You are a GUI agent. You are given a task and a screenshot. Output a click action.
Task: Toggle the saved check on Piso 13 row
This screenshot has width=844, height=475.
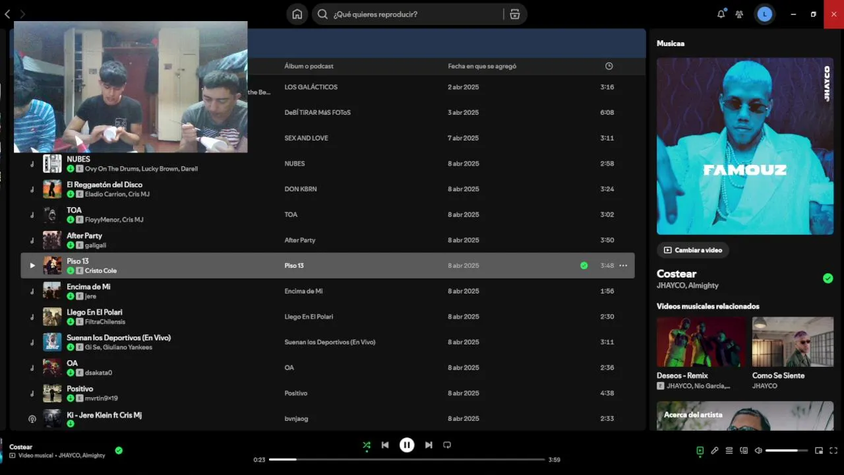pyautogui.click(x=584, y=266)
